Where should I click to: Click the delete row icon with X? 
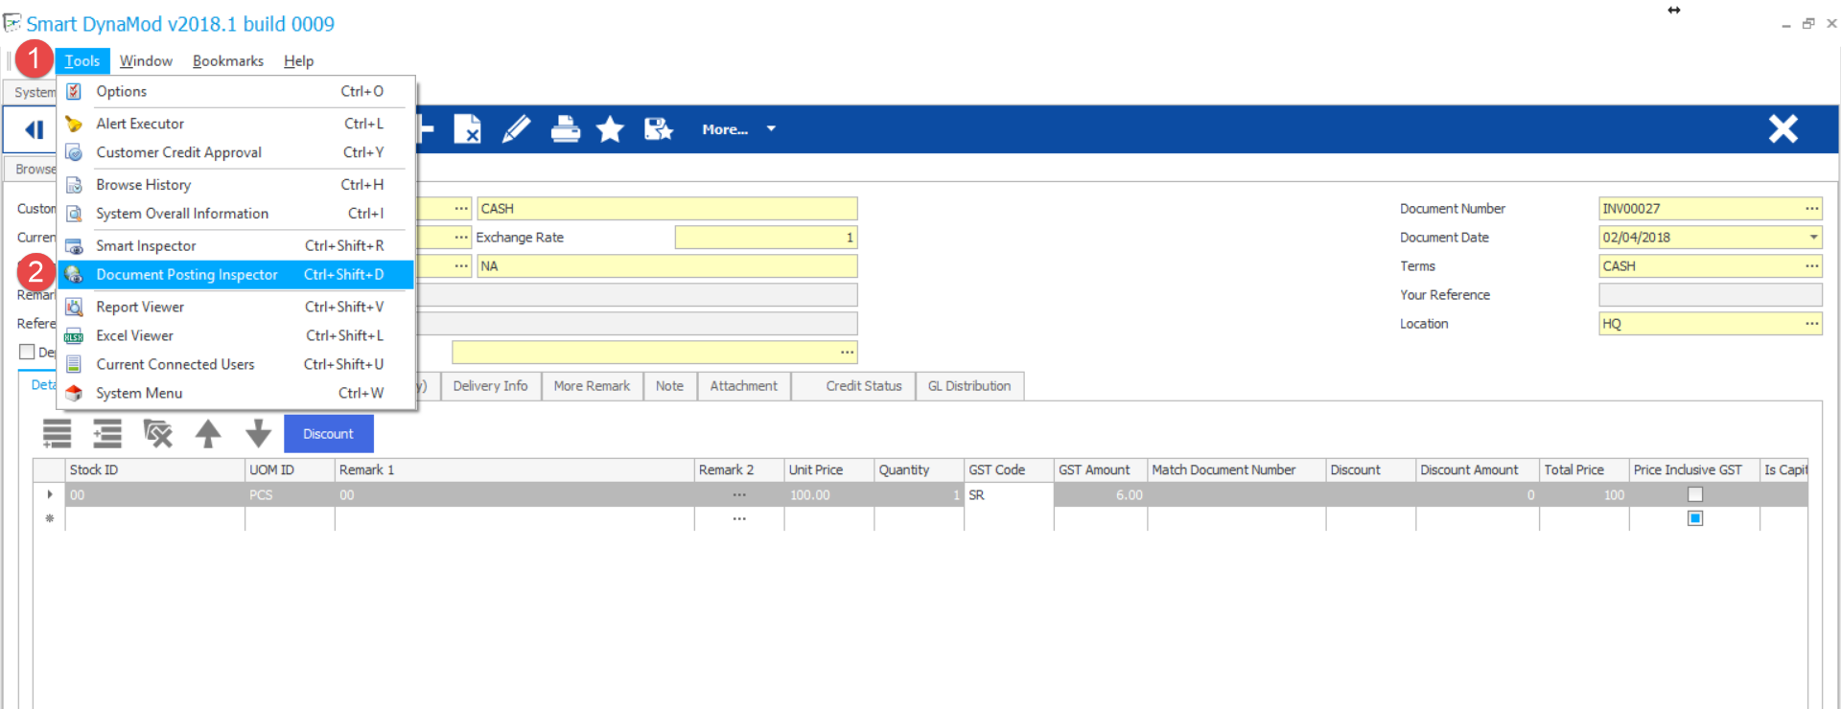point(157,434)
